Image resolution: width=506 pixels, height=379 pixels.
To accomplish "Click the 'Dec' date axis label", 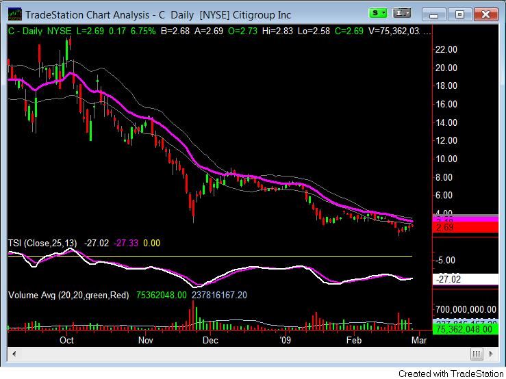I will coord(210,340).
